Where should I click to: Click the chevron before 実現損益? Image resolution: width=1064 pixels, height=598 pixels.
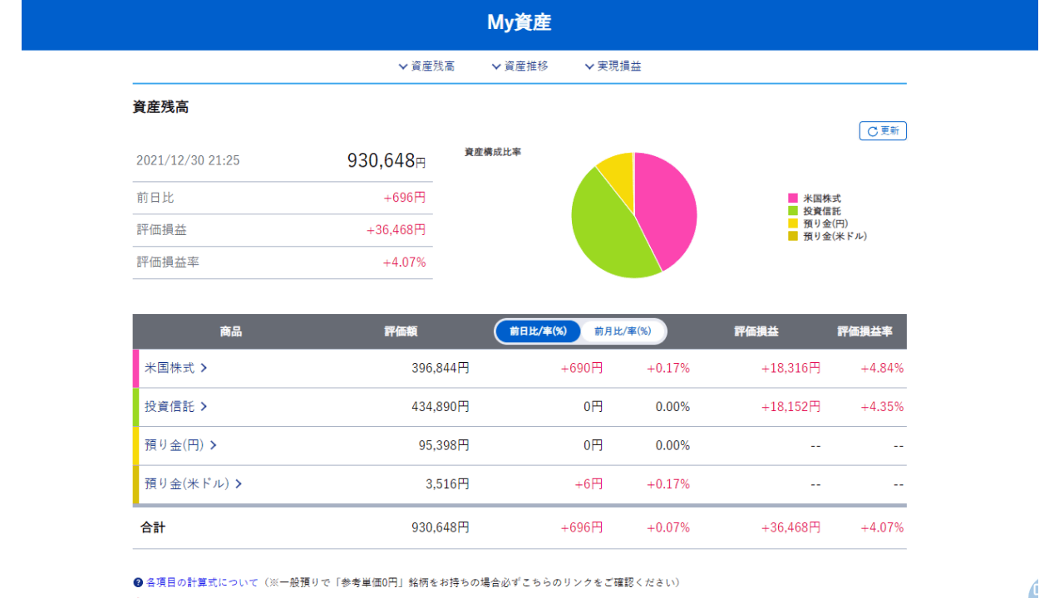589,66
